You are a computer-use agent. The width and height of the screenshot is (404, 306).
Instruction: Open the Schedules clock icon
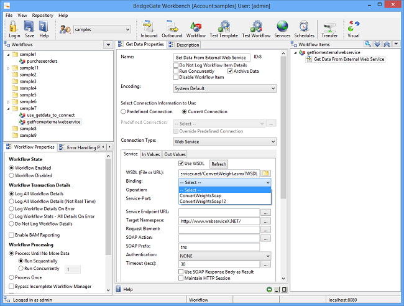point(304,27)
